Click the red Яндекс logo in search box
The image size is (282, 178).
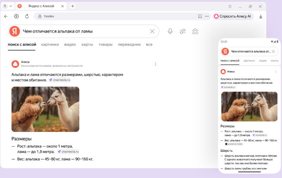(15, 31)
